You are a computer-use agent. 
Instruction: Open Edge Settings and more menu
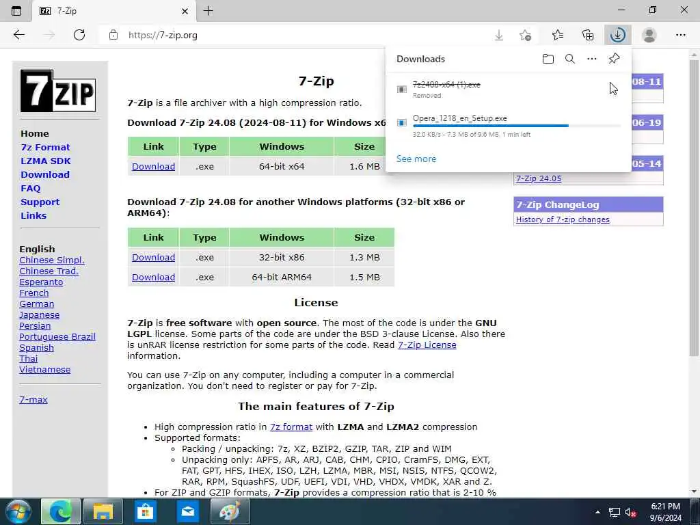[x=680, y=35]
